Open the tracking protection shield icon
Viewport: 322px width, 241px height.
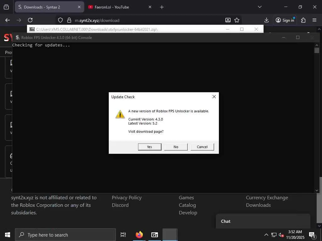[x=60, y=20]
